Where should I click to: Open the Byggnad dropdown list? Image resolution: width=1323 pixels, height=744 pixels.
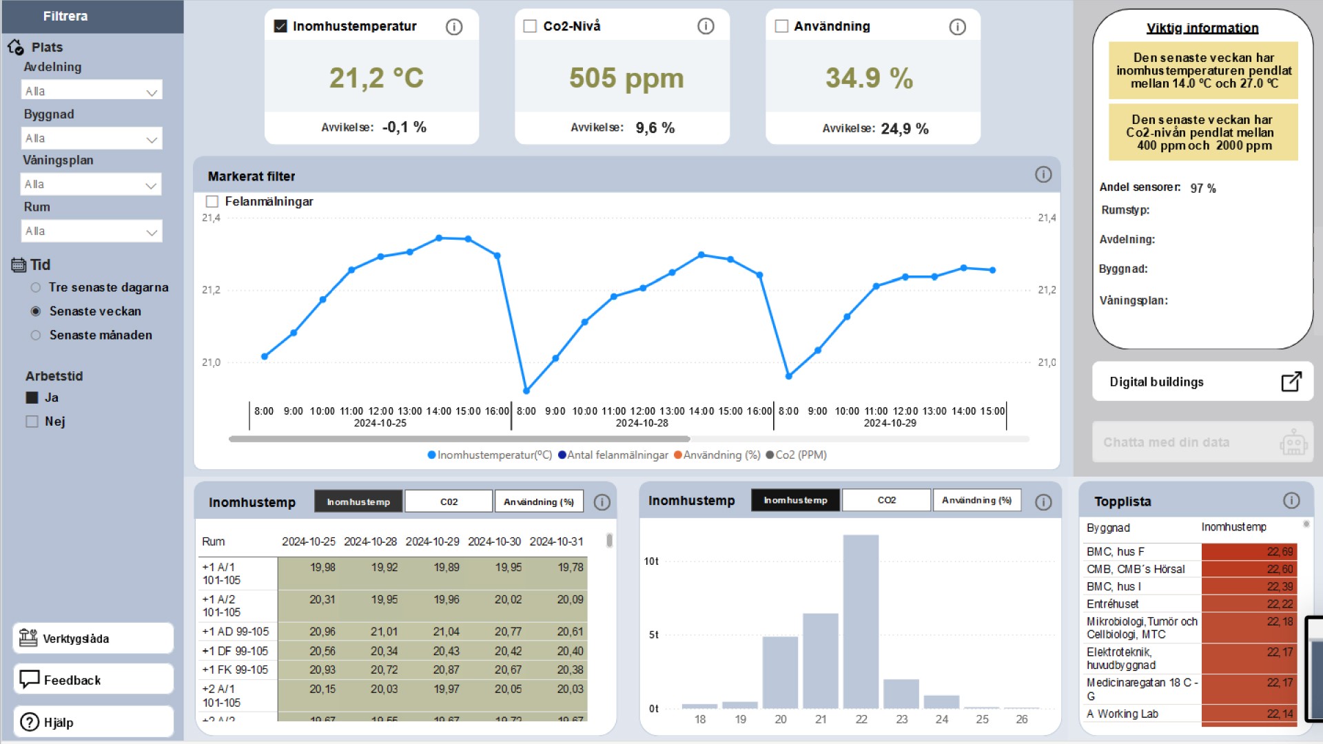tap(92, 138)
